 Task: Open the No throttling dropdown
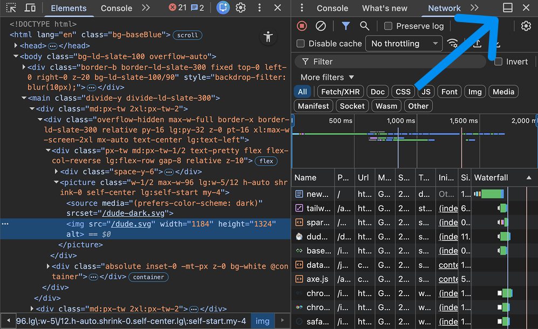point(404,44)
